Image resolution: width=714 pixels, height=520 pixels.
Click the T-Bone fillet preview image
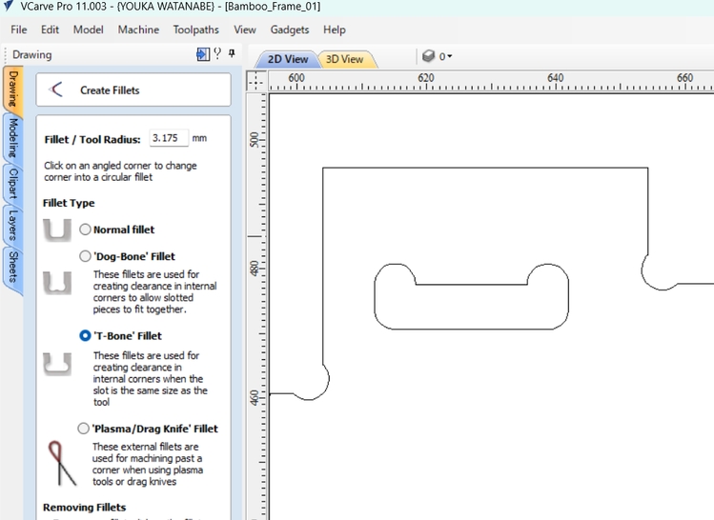pyautogui.click(x=57, y=364)
